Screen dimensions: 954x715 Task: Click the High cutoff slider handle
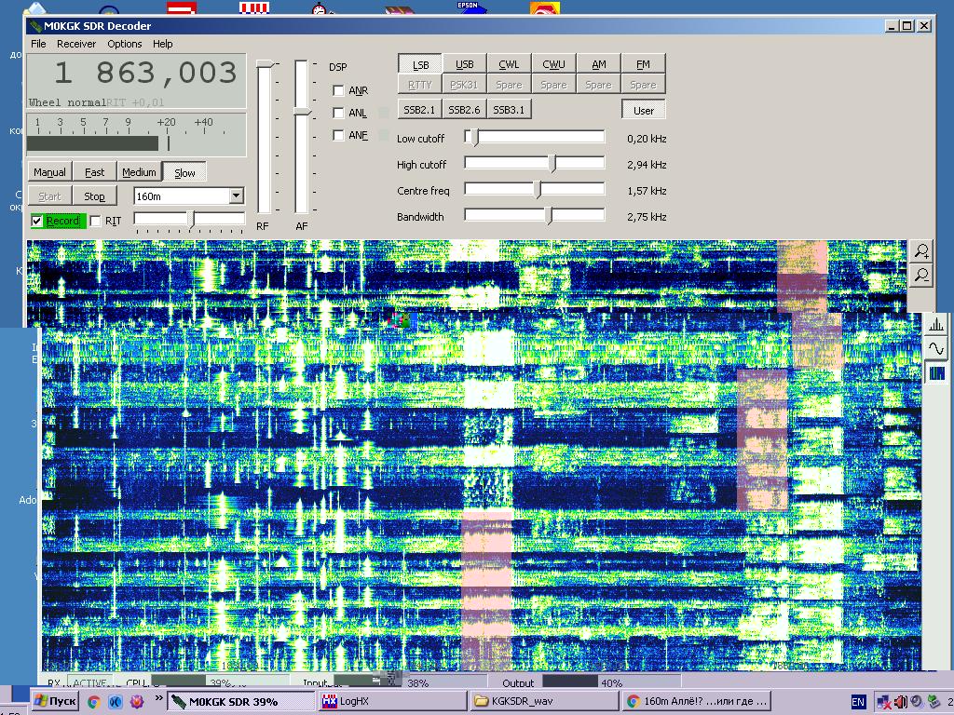(x=552, y=165)
